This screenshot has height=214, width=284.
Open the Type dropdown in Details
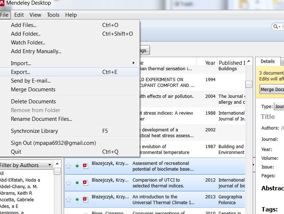pyautogui.click(x=279, y=107)
